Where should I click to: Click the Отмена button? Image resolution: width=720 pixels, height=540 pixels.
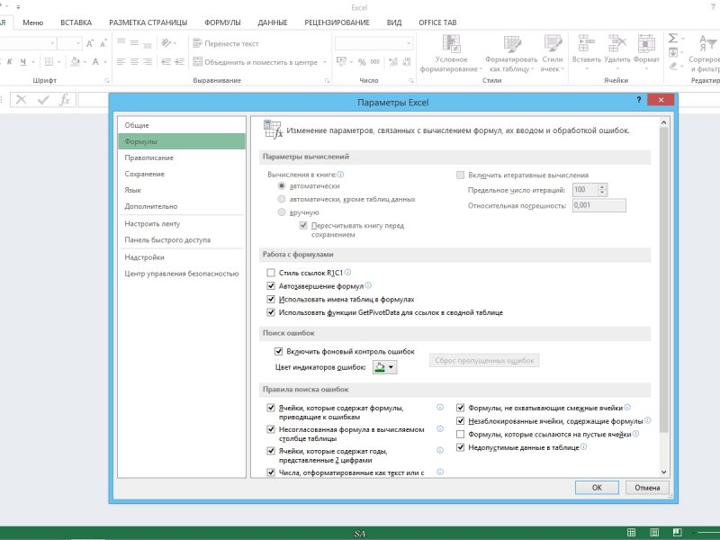(x=647, y=488)
